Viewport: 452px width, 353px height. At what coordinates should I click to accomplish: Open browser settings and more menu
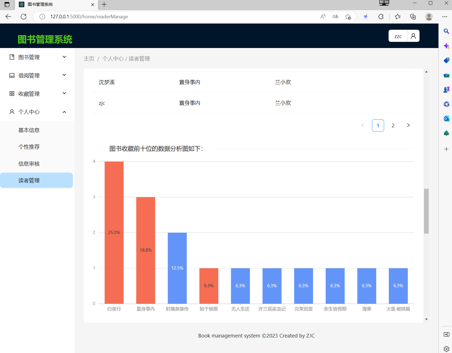tap(445, 17)
